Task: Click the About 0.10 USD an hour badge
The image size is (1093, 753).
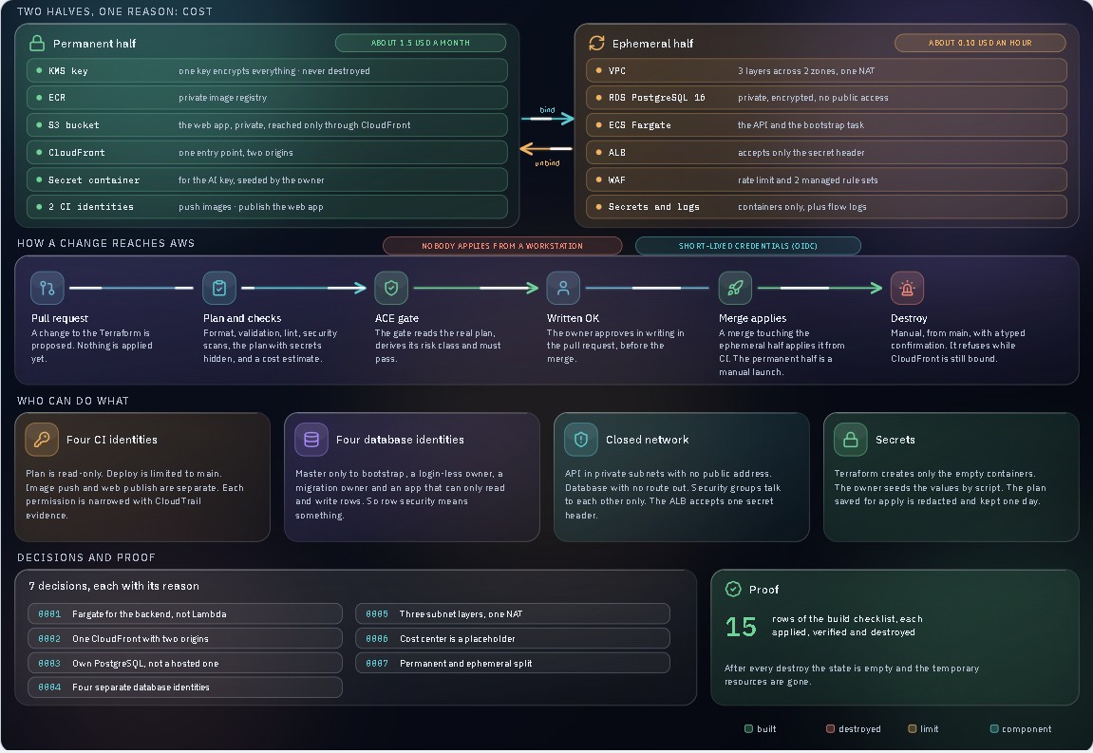Action: click(x=980, y=44)
